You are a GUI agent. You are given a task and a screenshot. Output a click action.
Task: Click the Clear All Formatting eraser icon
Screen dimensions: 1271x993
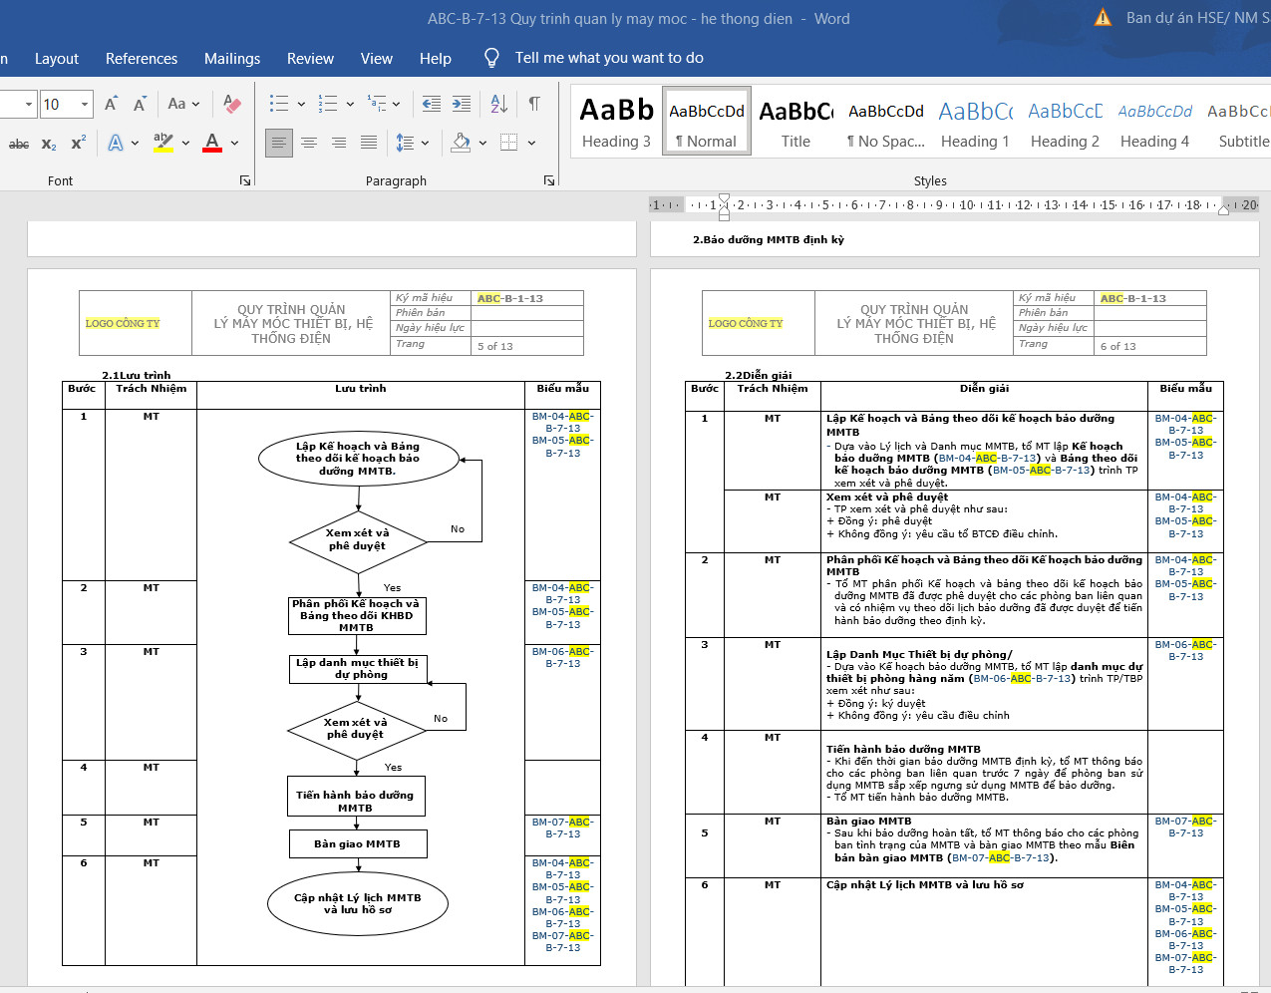pyautogui.click(x=231, y=104)
